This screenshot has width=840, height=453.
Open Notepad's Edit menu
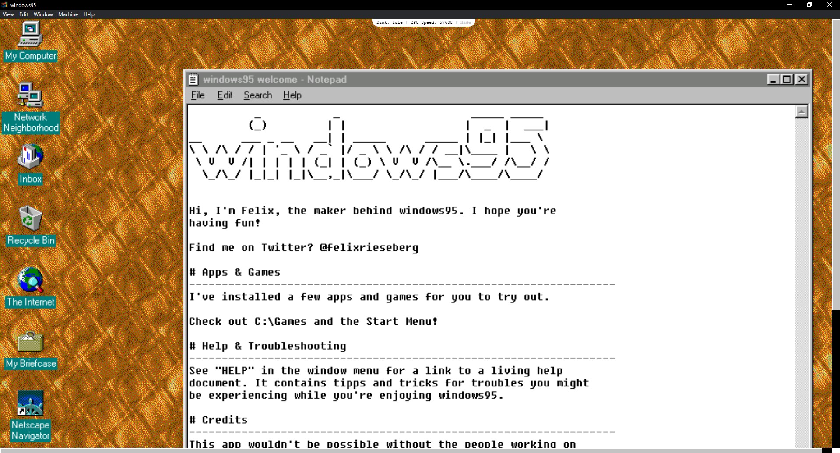click(x=224, y=95)
